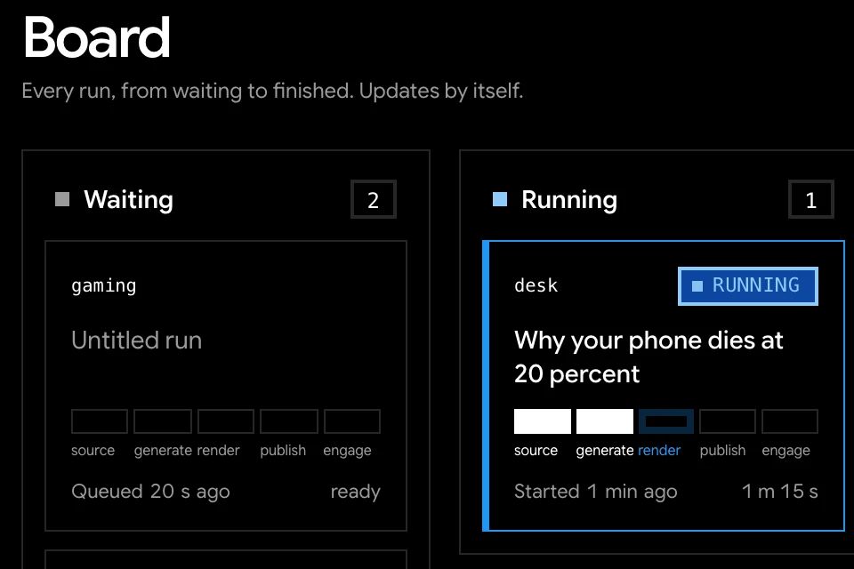This screenshot has width=854, height=569.
Task: Click the RUNNING status badge on desk card
Action: [x=748, y=286]
